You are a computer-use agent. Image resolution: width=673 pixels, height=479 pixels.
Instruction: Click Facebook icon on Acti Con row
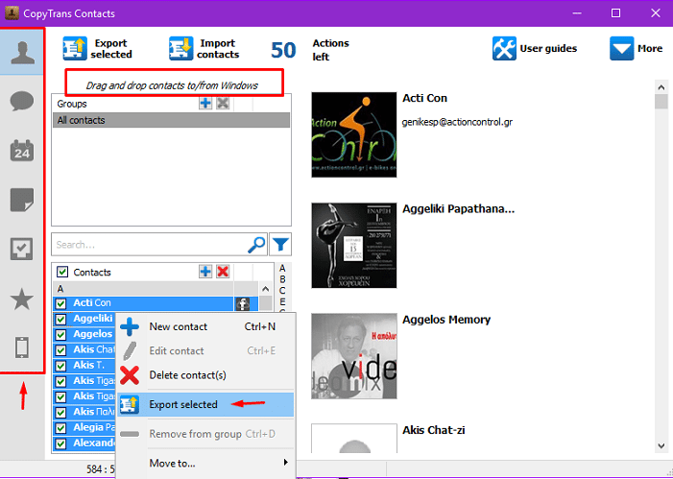(243, 304)
